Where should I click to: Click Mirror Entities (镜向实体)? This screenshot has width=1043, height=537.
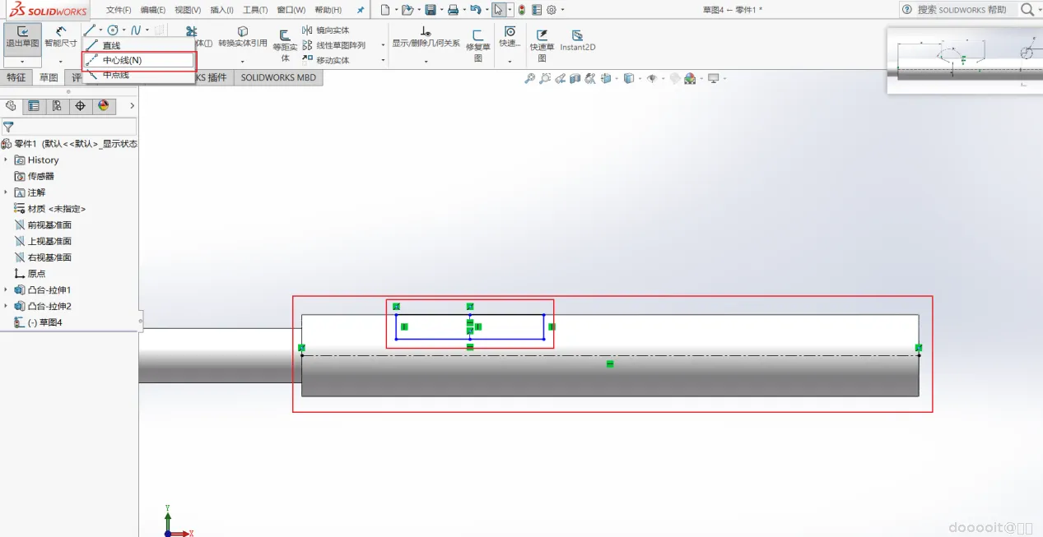coord(327,30)
